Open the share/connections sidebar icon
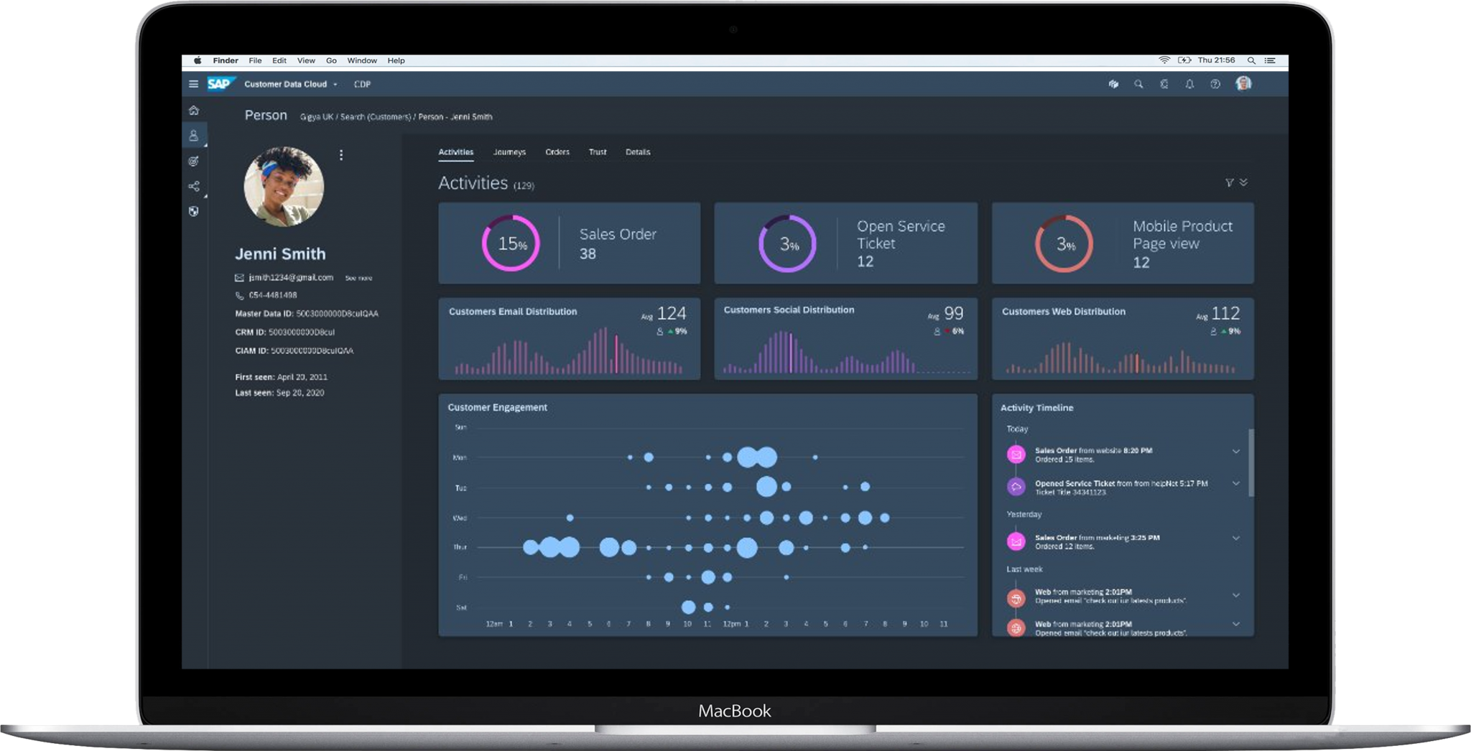Image resolution: width=1471 pixels, height=751 pixels. pyautogui.click(x=192, y=187)
